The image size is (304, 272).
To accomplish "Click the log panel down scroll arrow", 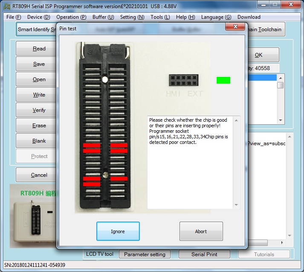I will pyautogui.click(x=290, y=236).
